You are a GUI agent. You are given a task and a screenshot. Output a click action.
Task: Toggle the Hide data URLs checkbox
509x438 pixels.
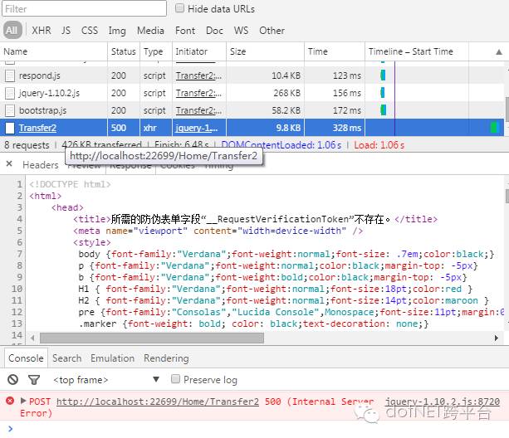tap(179, 8)
